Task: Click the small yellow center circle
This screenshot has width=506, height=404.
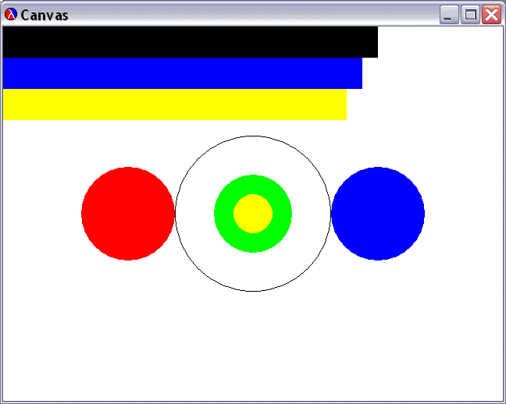Action: pos(253,214)
